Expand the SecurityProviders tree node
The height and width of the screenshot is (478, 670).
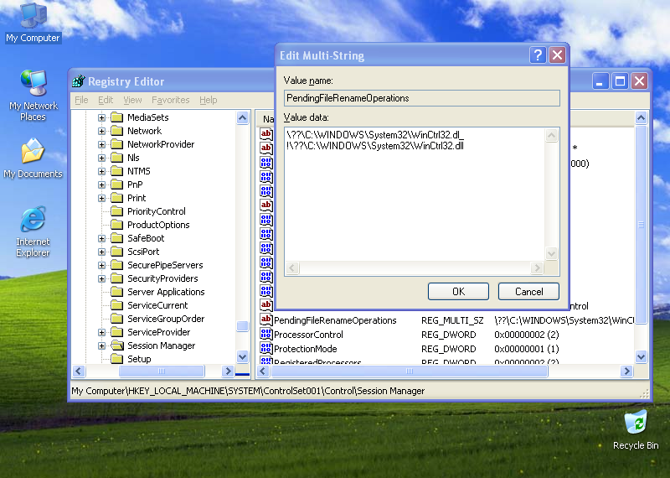point(101,278)
